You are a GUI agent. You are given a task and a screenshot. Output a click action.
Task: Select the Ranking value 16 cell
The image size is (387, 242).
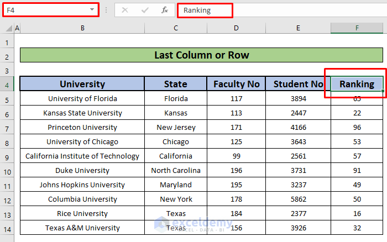(x=357, y=214)
